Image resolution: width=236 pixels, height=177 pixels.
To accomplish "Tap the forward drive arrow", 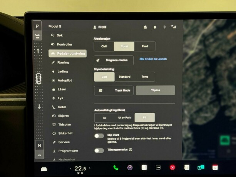I will [38, 51].
